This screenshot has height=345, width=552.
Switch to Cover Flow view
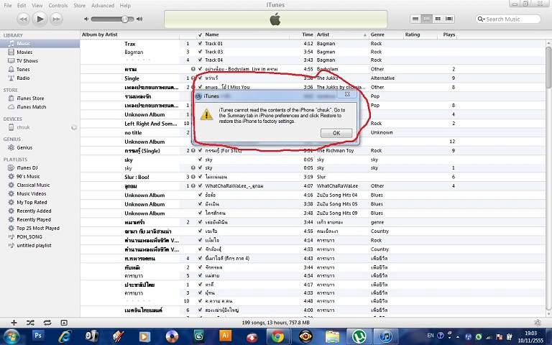449,19
